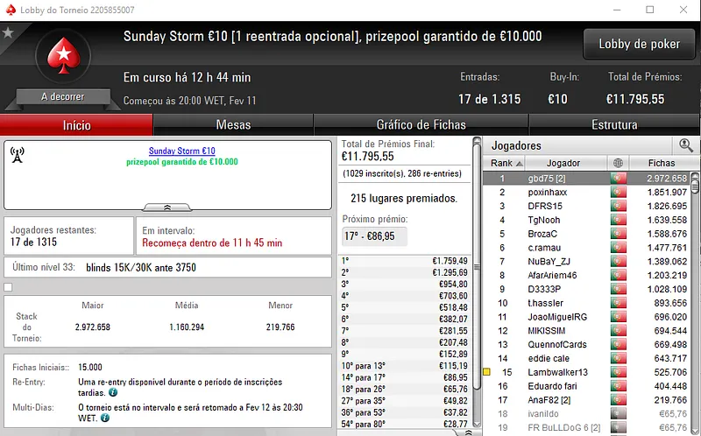The width and height of the screenshot is (701, 436).
Task: Select player poxinhaxx in the list
Action: pyautogui.click(x=547, y=193)
